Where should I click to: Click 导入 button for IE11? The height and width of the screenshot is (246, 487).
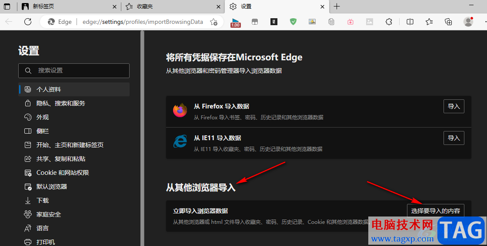click(454, 138)
